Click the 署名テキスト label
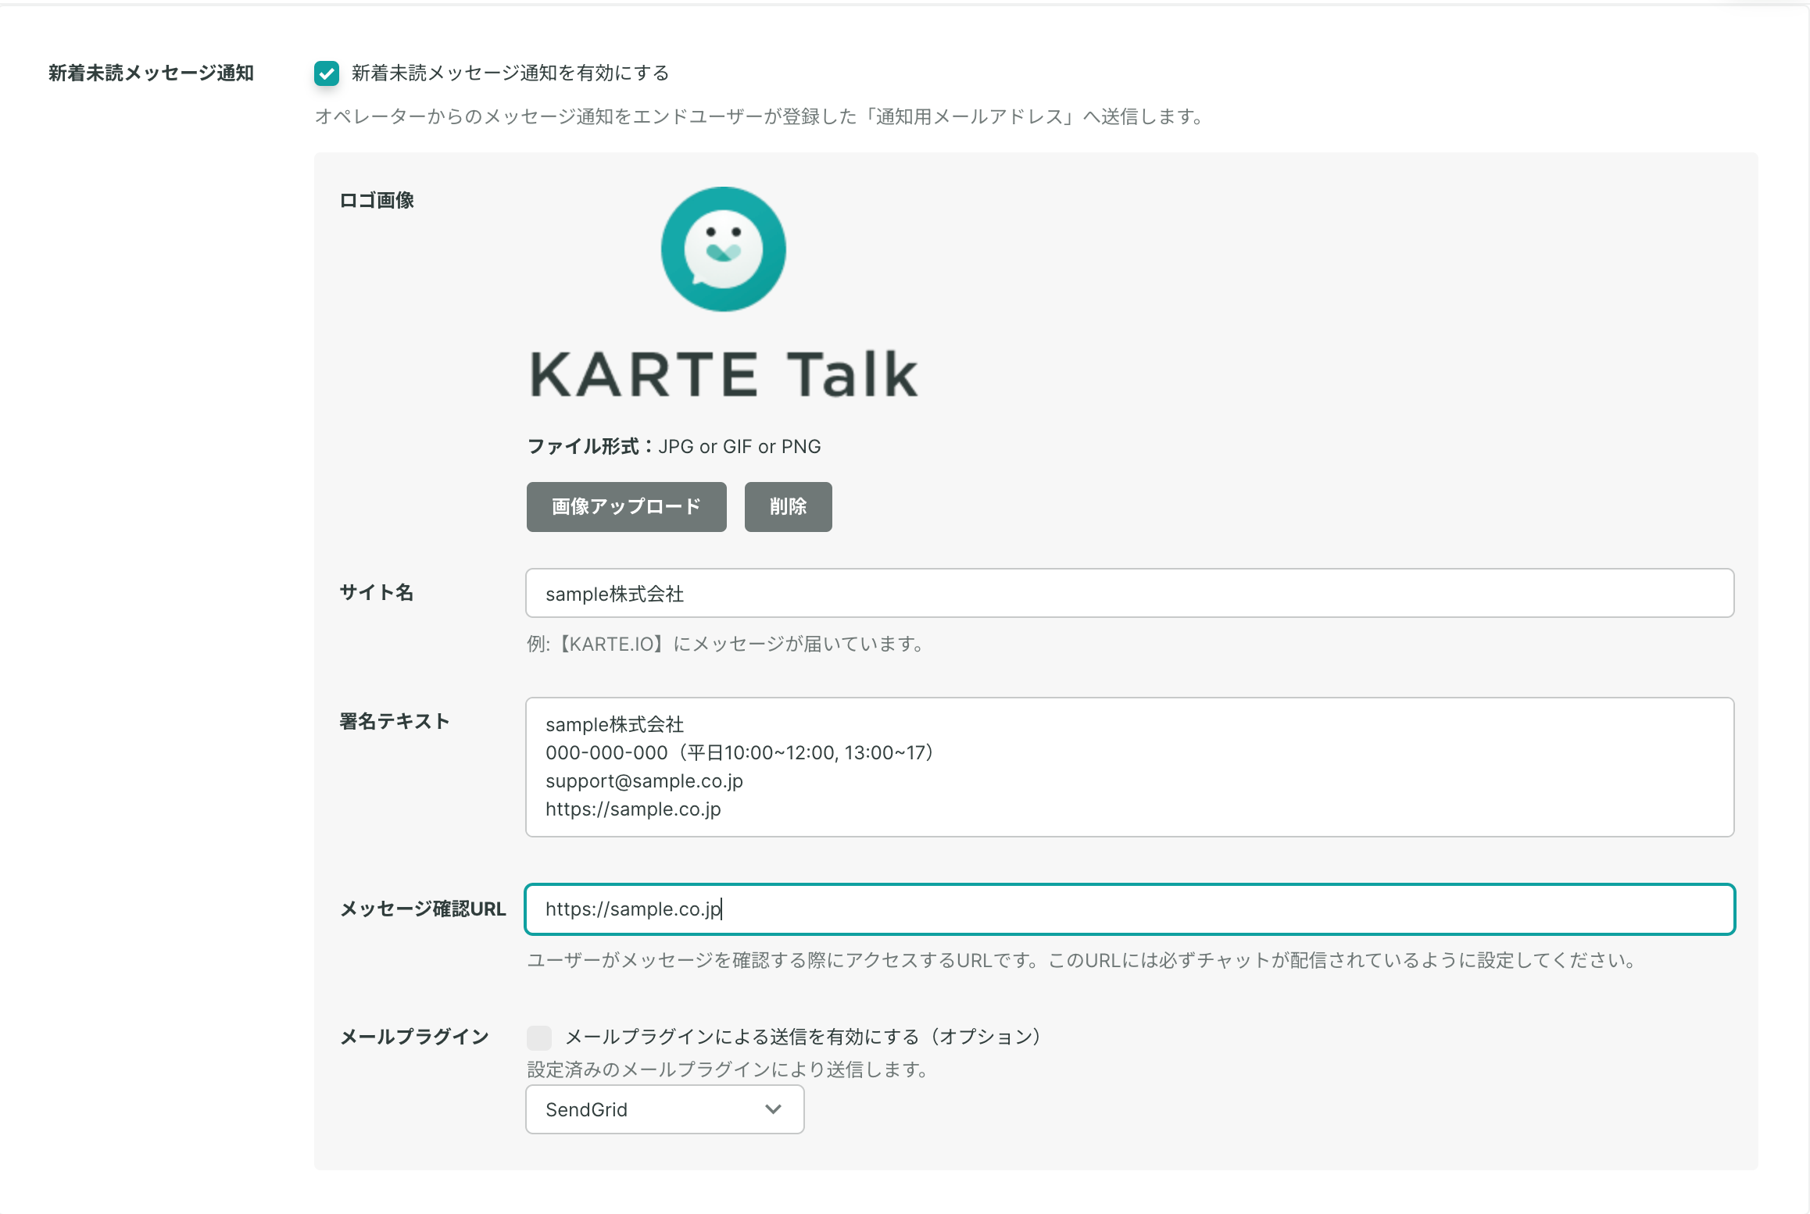This screenshot has height=1214, width=1810. point(395,722)
